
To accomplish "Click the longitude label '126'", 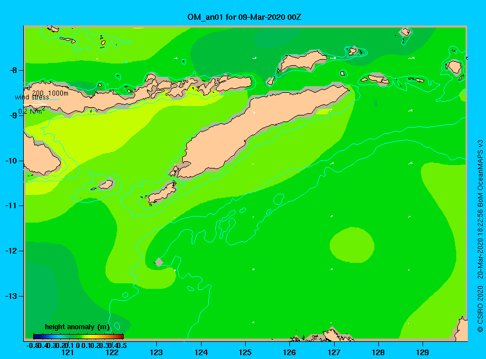I will pos(289,352).
